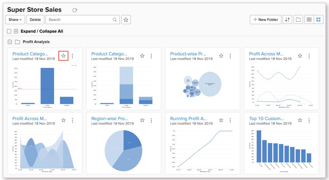Click the folder view icon in toolbar

coord(298,20)
